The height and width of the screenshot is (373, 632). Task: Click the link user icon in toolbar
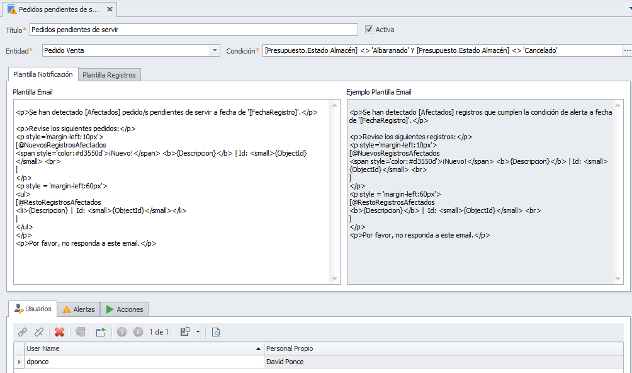coord(23,332)
